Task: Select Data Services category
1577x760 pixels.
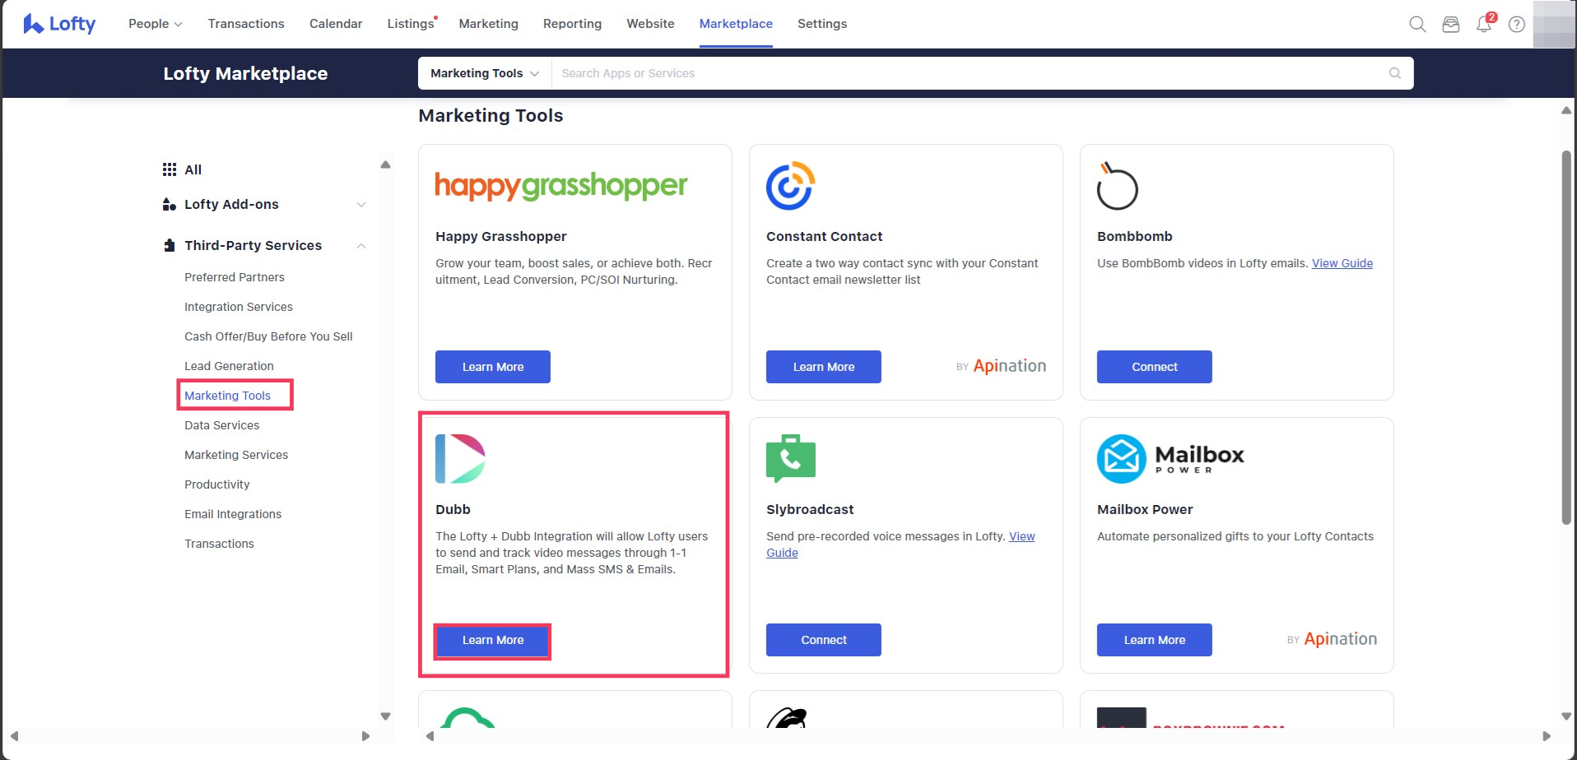Action: click(x=222, y=425)
